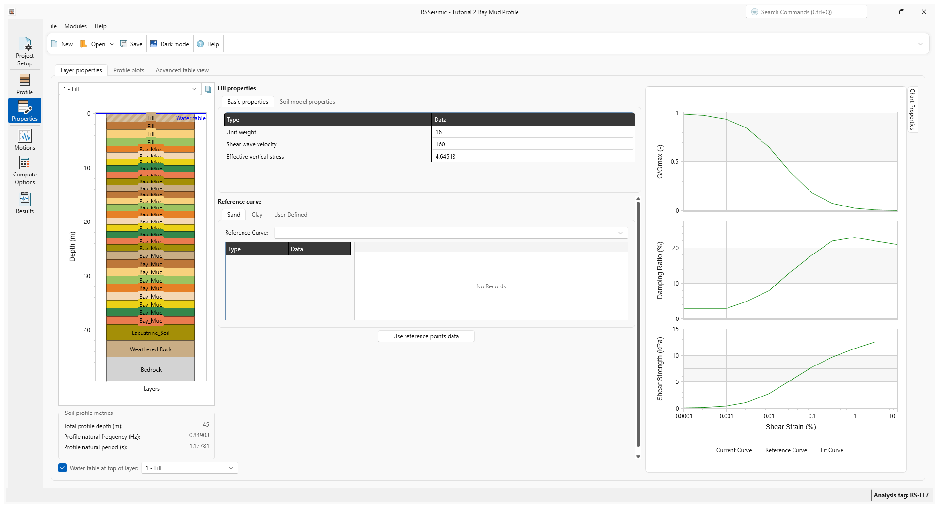Click the Water table label in the profile
This screenshot has height=508, width=939.
coord(191,118)
